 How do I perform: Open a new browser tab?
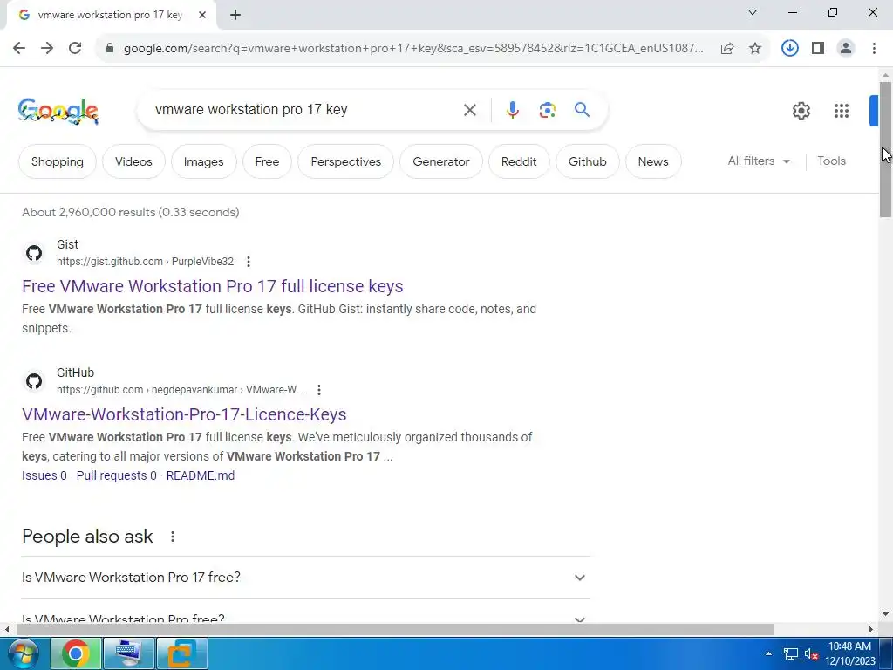[235, 15]
